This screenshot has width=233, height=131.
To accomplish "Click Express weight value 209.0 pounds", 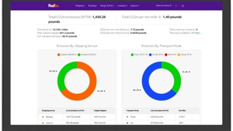I will tap(100, 117).
